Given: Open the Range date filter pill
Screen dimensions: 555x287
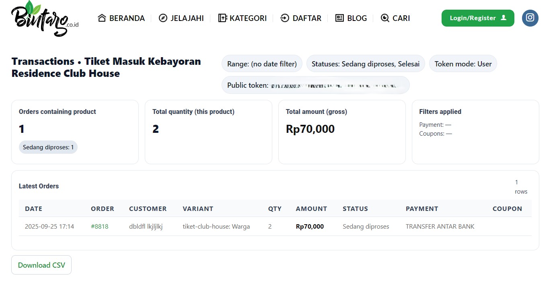Looking at the screenshot, I should point(261,63).
